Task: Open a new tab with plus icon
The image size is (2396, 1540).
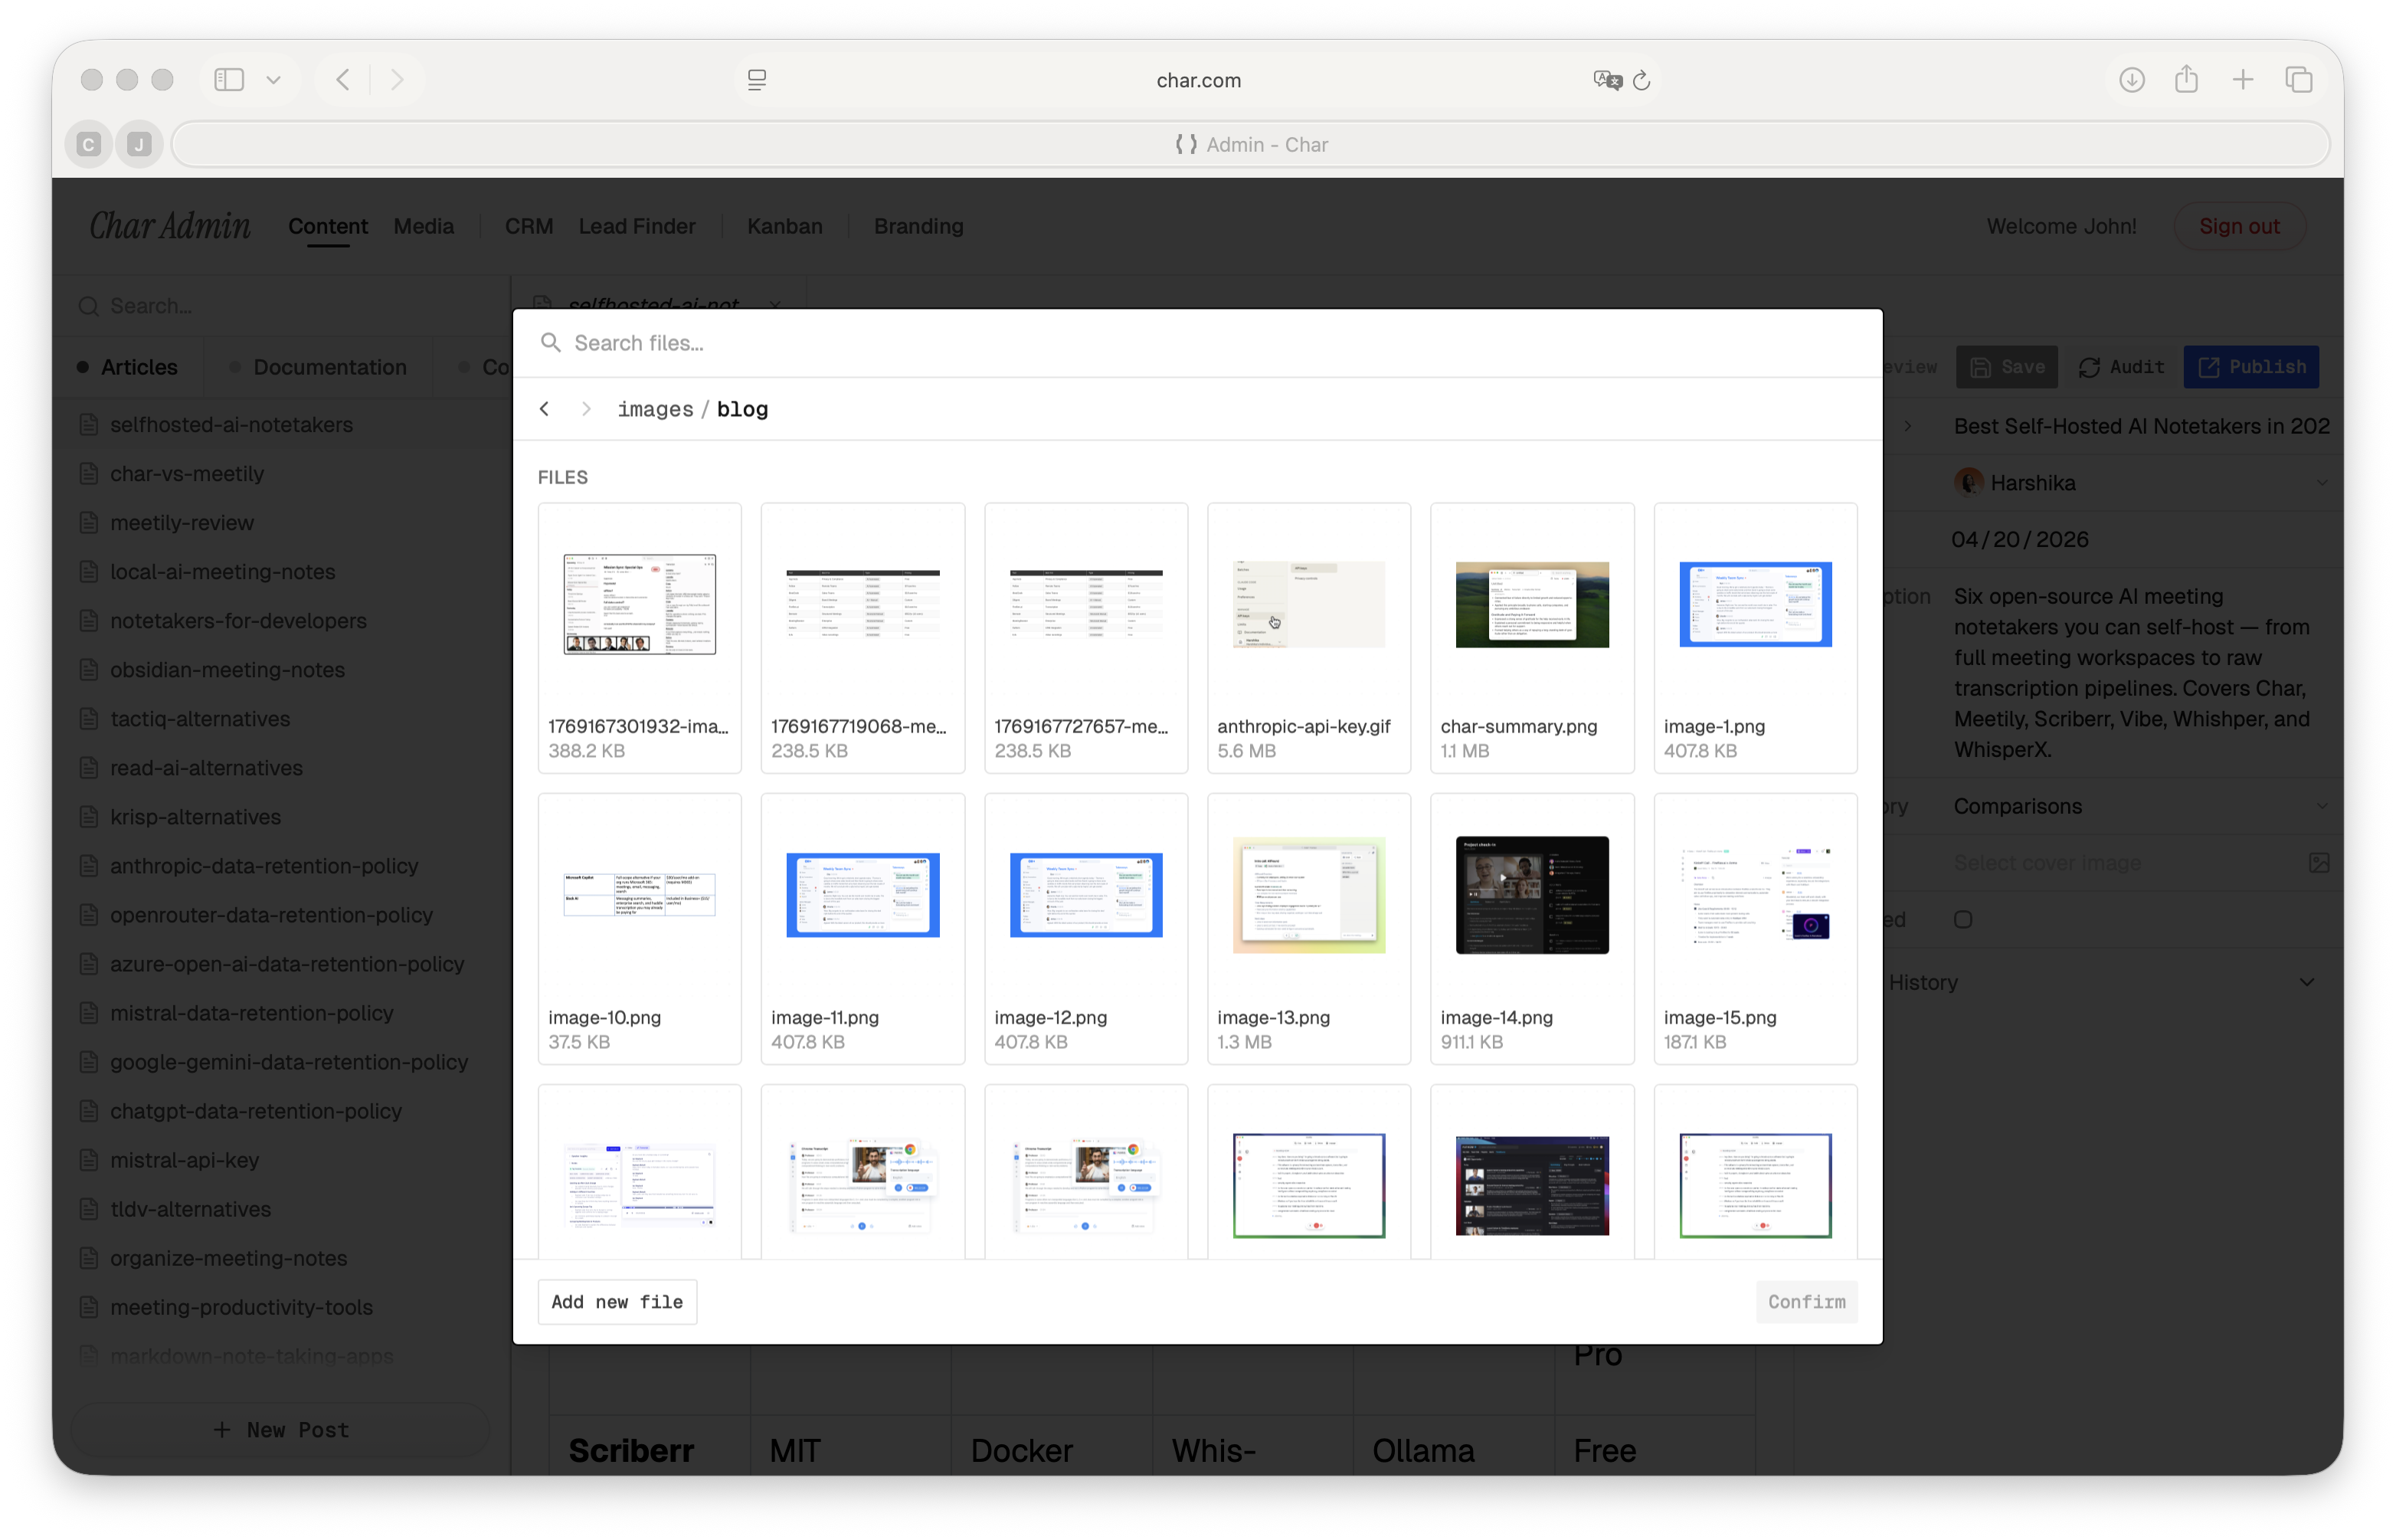Action: (2243, 79)
